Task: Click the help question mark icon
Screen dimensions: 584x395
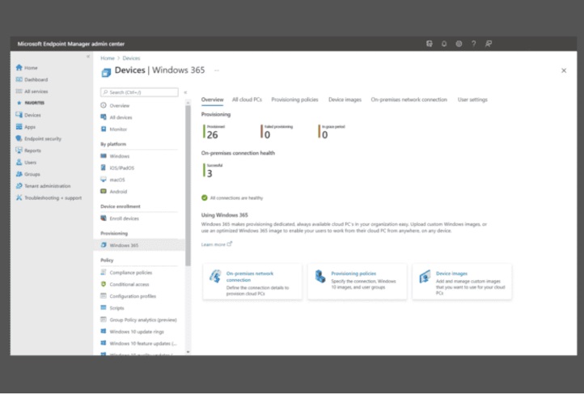Action: (x=474, y=44)
